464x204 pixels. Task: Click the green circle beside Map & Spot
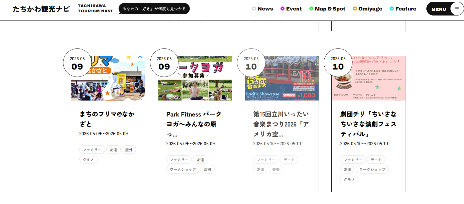click(311, 9)
